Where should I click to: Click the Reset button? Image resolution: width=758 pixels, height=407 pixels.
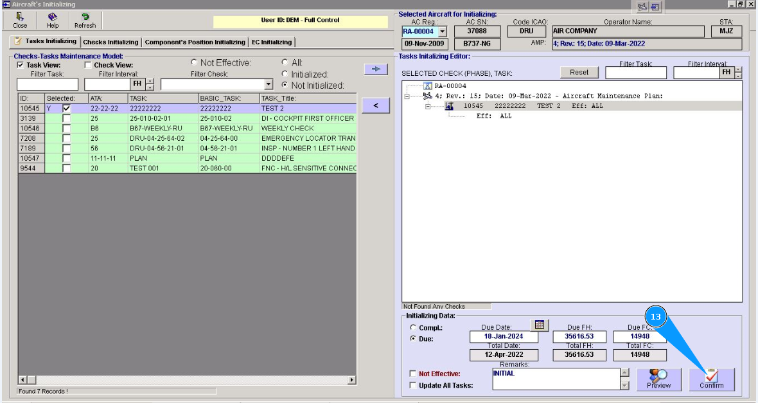[x=579, y=72]
